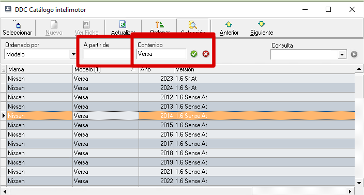Click the DDC Catálogo window title icon
Screen dimensions: 364x195
[8, 9]
